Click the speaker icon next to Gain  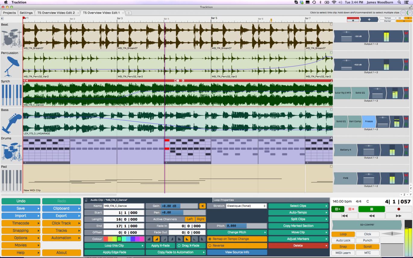(202, 206)
